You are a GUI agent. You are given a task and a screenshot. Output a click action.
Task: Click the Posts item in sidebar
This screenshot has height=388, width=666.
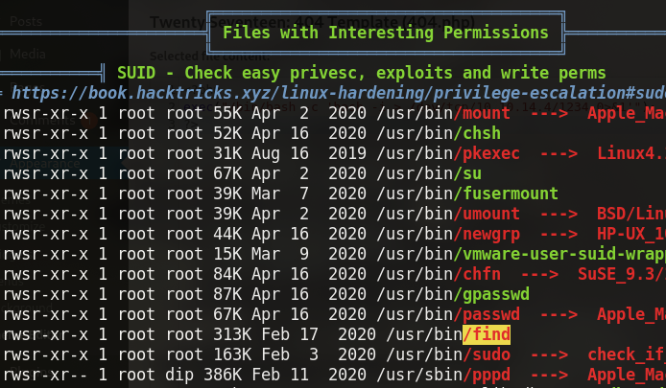(27, 20)
